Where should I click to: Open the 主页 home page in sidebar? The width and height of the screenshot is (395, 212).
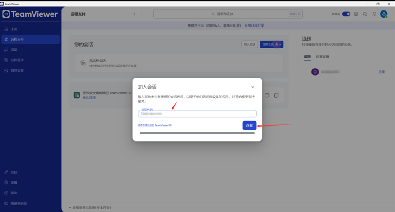coord(31,29)
